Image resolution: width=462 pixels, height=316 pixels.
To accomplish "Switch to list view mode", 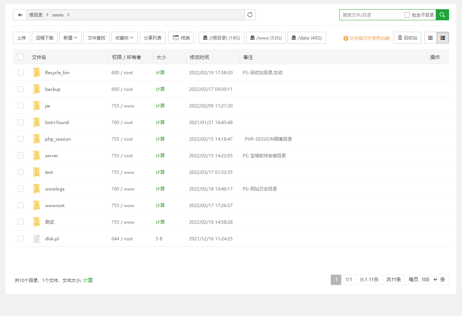I will [x=443, y=38].
